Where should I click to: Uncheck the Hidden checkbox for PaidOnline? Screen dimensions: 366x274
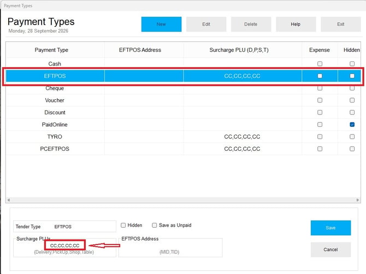coord(352,125)
